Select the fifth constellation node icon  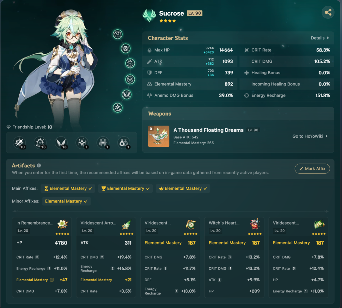127,95
